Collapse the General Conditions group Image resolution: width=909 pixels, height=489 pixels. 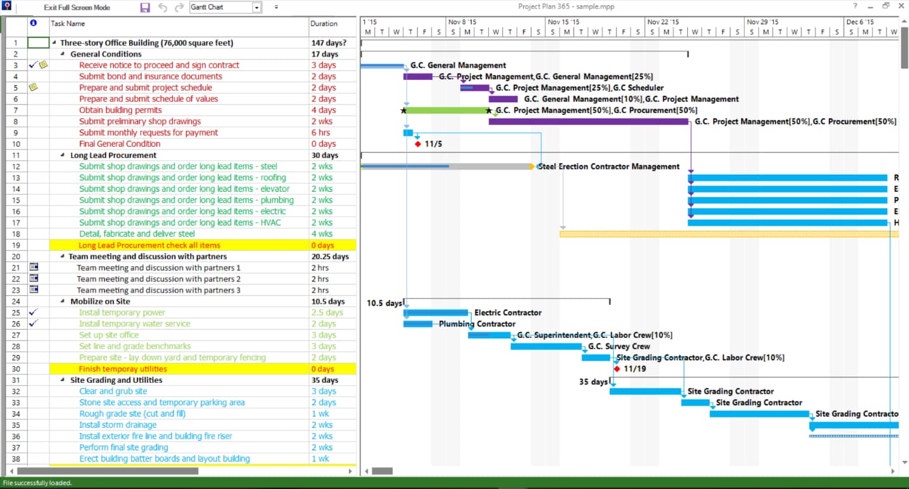click(x=64, y=55)
